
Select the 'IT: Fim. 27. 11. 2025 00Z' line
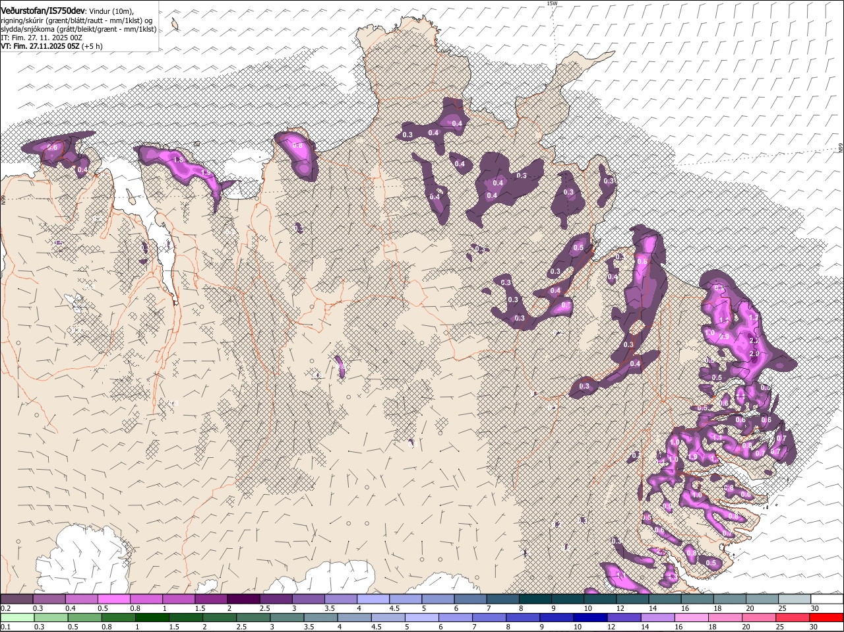pyautogui.click(x=41, y=38)
